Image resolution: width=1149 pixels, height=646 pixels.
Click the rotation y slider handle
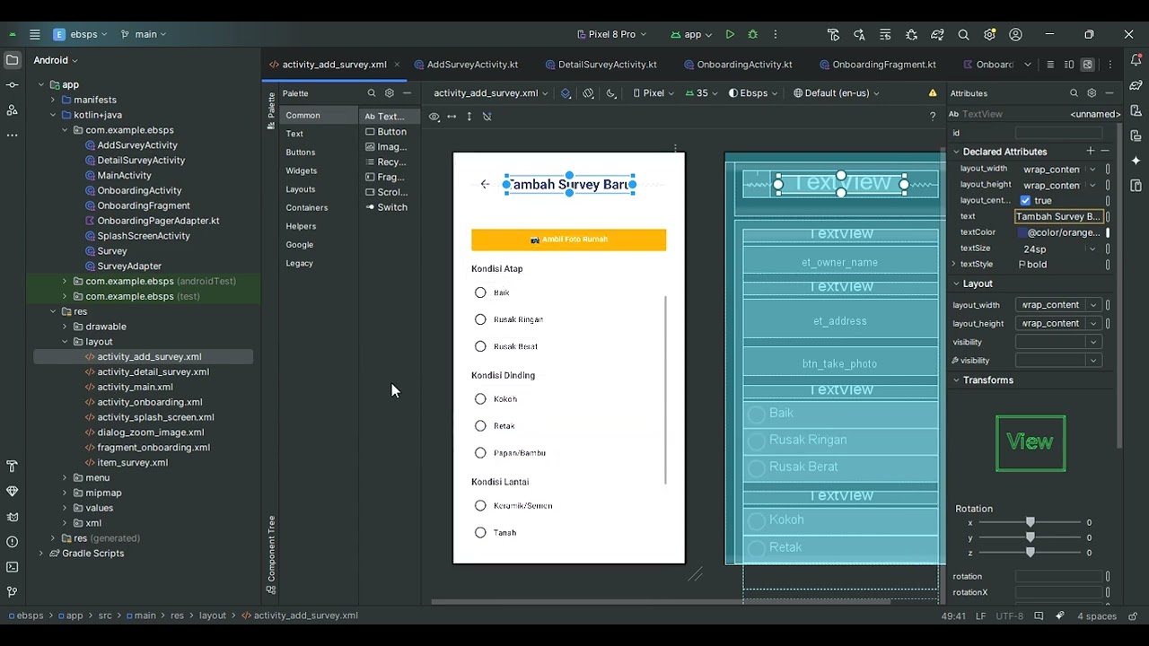click(x=1030, y=537)
